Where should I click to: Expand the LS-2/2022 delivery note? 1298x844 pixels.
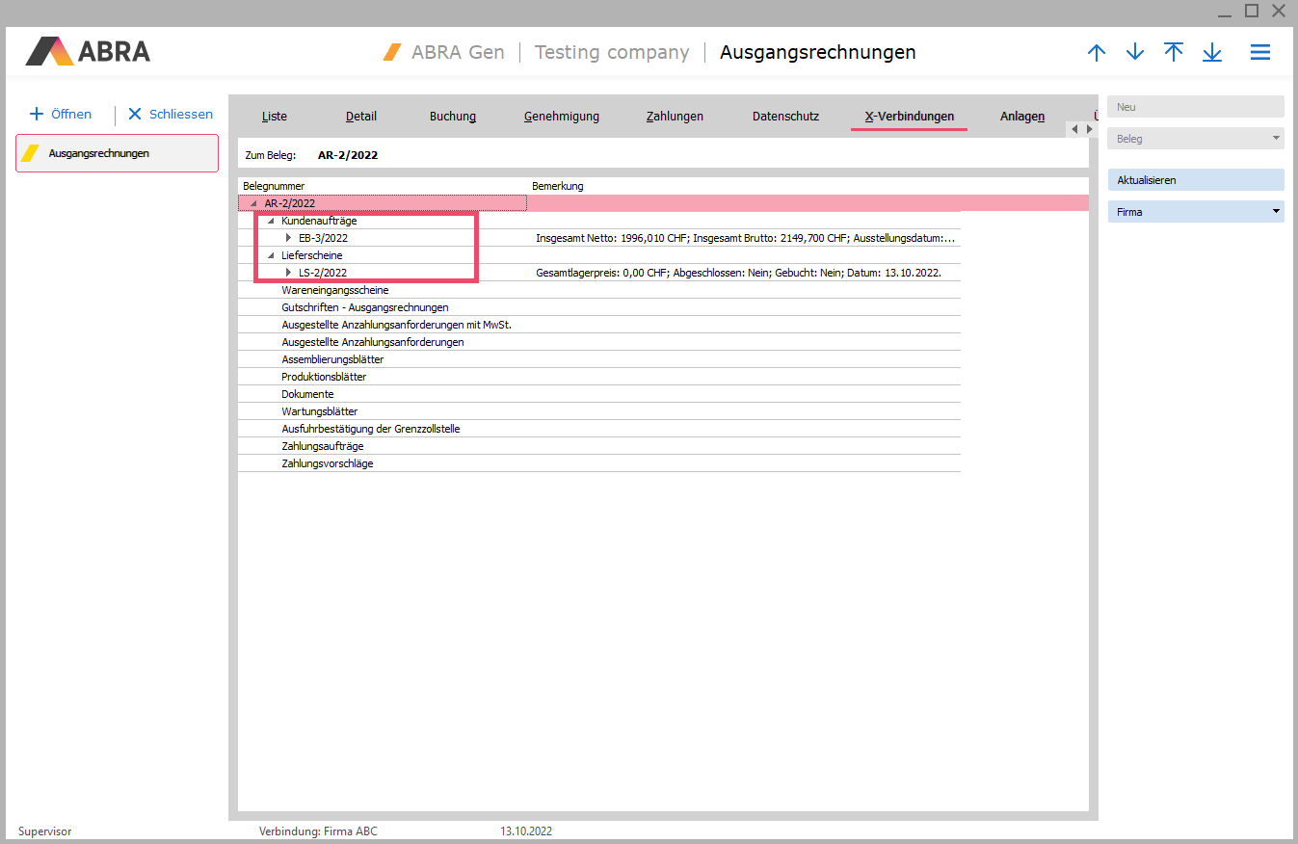pyautogui.click(x=288, y=273)
